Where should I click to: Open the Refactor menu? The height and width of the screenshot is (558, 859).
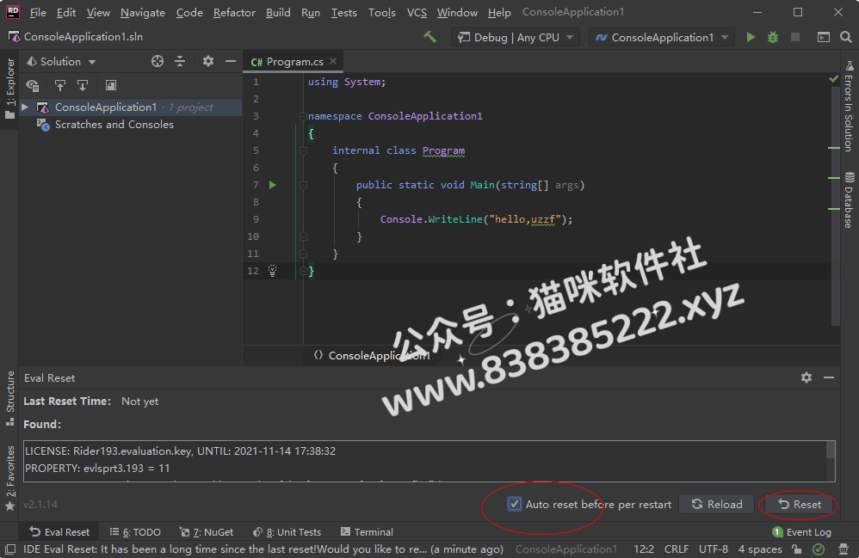pyautogui.click(x=234, y=12)
